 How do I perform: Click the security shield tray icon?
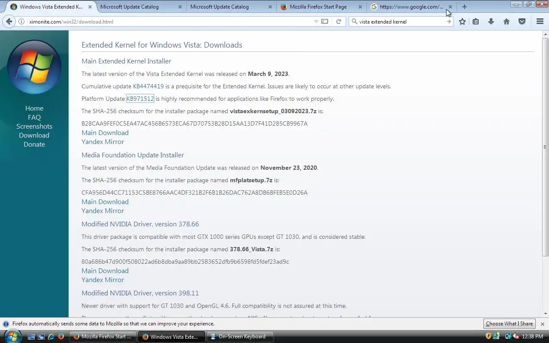489,337
